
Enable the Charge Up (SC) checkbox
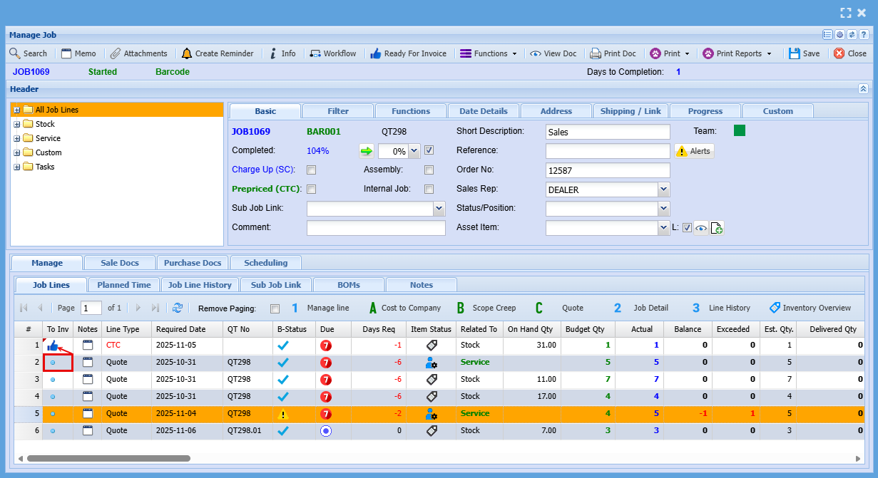pos(311,170)
